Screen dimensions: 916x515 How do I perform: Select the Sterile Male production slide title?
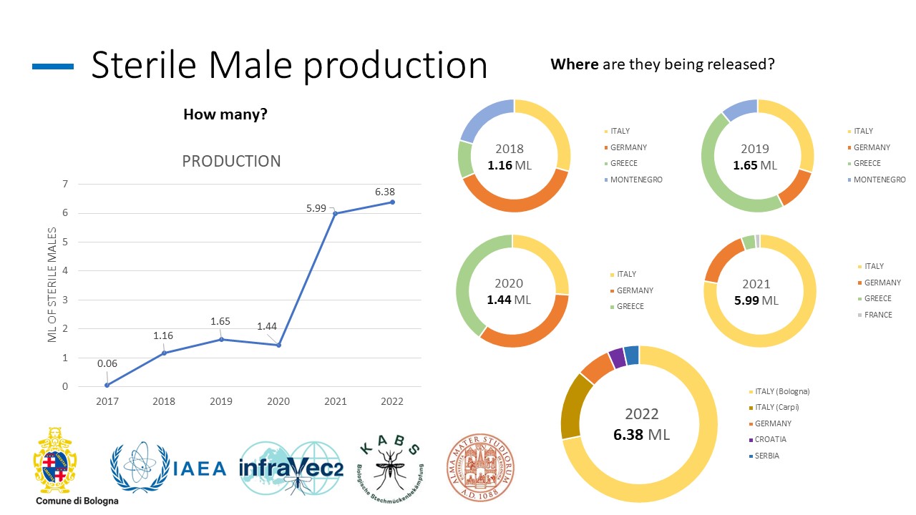(289, 65)
